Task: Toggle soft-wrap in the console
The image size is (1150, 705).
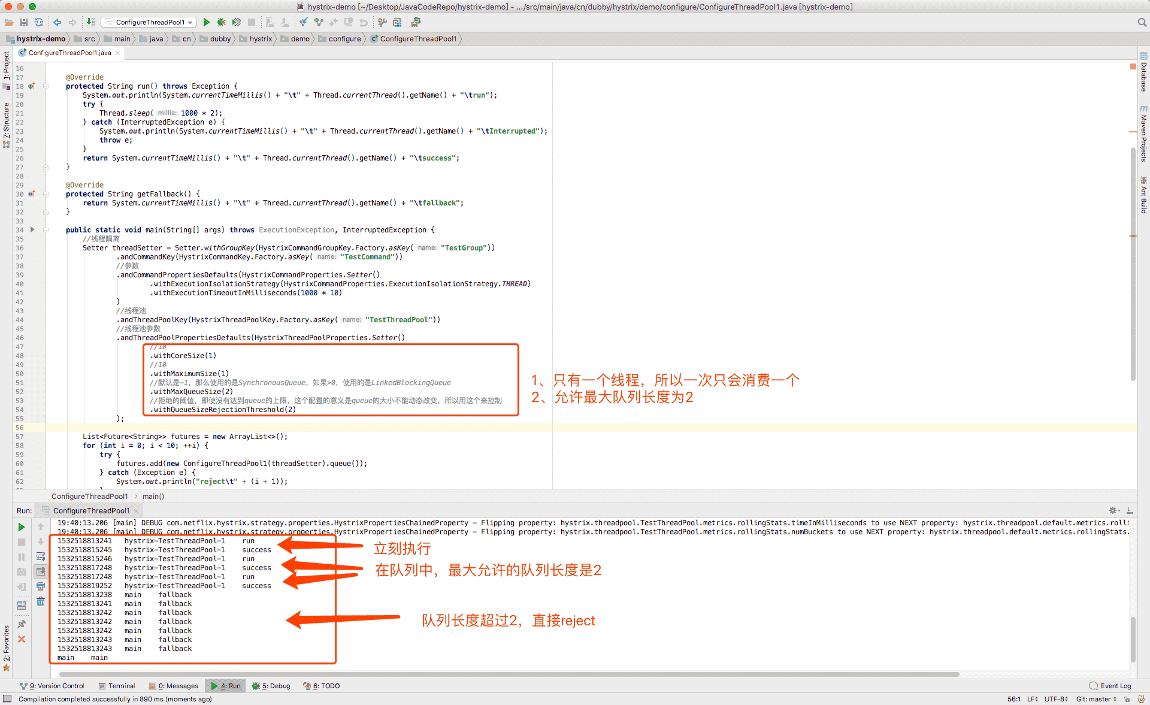Action: [41, 556]
